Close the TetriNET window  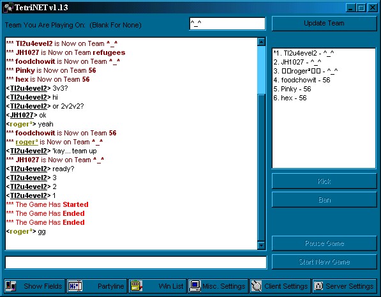click(373, 8)
